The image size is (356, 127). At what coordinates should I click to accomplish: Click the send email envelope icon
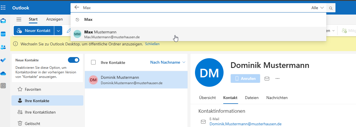tap(267, 78)
